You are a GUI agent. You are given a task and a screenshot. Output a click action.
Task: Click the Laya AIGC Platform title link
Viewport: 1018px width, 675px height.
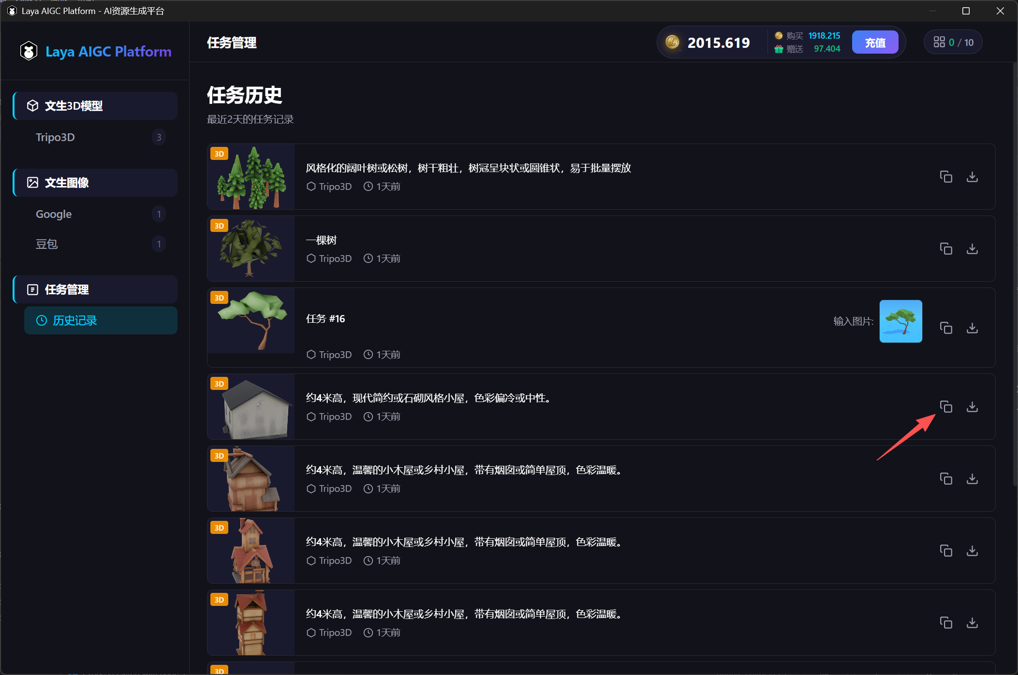pyautogui.click(x=108, y=51)
